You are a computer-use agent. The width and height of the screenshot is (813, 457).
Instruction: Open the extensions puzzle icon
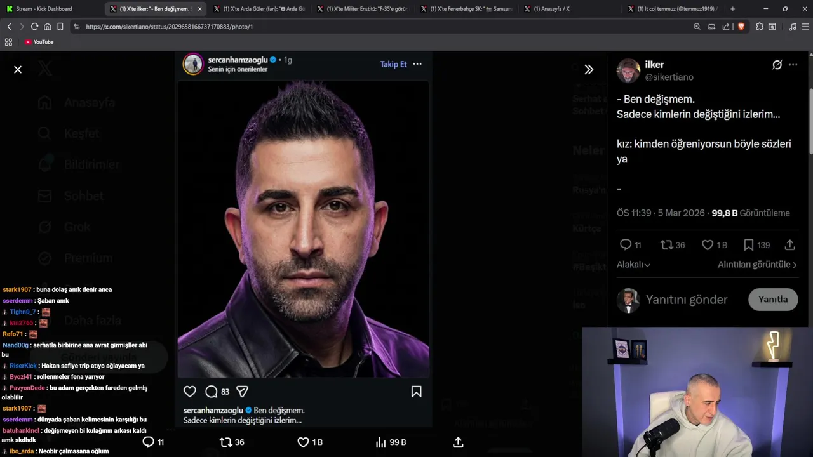[759, 27]
